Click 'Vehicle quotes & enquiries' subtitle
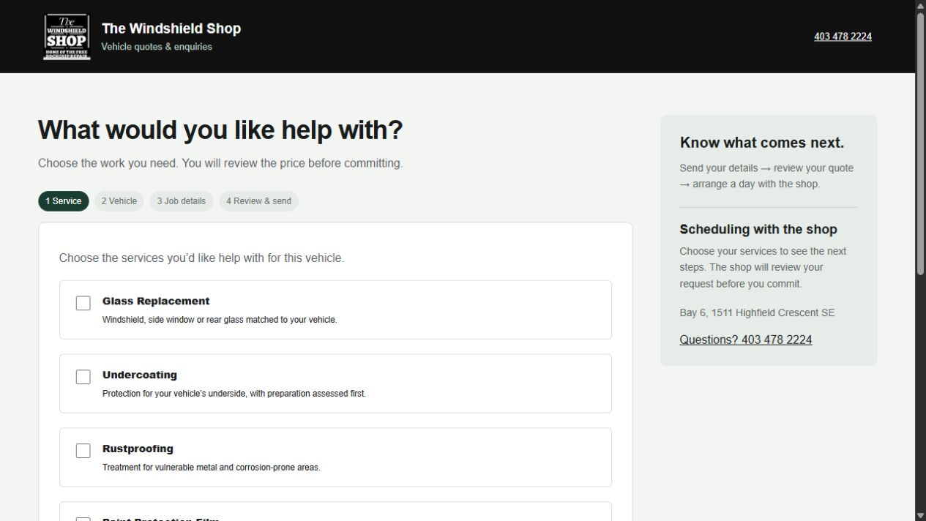Screen dimensions: 926x521 [157, 47]
